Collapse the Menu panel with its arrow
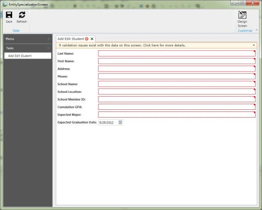Image resolution: width=262 pixels, height=210 pixels. pos(49,39)
